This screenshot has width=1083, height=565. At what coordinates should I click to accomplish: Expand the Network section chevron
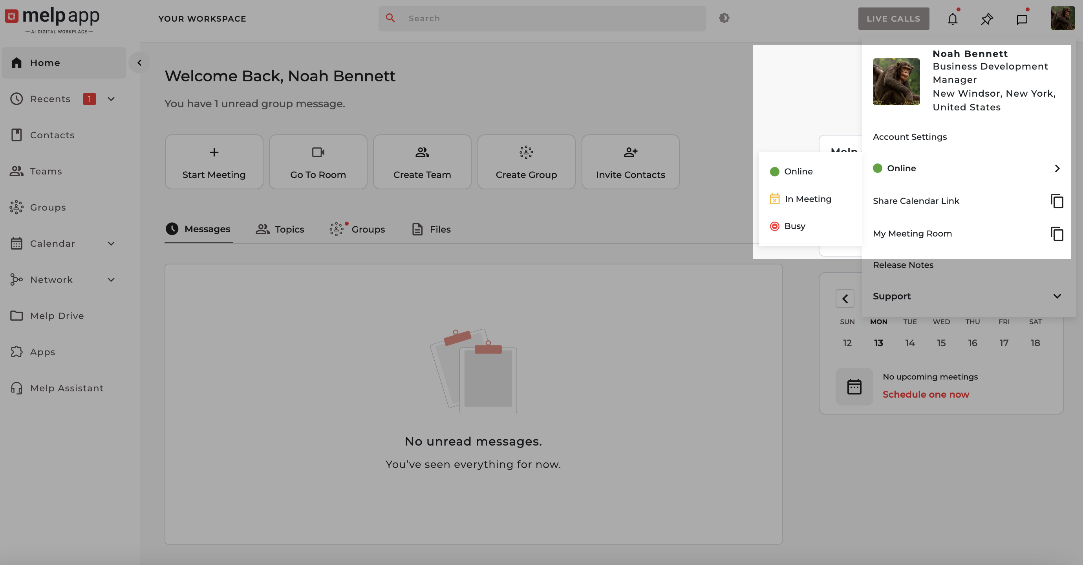pos(112,280)
